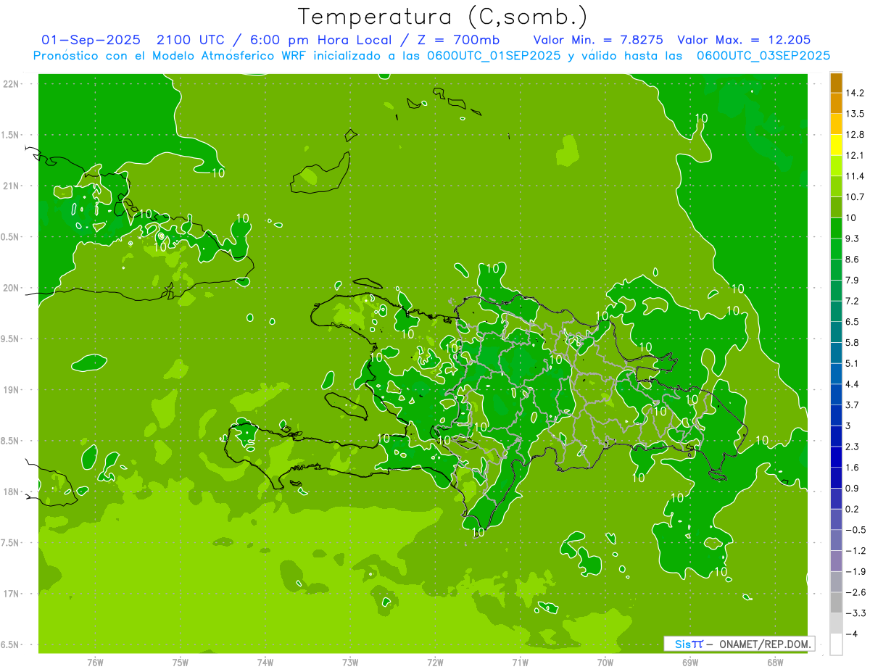Image resolution: width=870 pixels, height=672 pixels.
Task: Click the "68W" longitude axis label
Action: [x=775, y=662]
